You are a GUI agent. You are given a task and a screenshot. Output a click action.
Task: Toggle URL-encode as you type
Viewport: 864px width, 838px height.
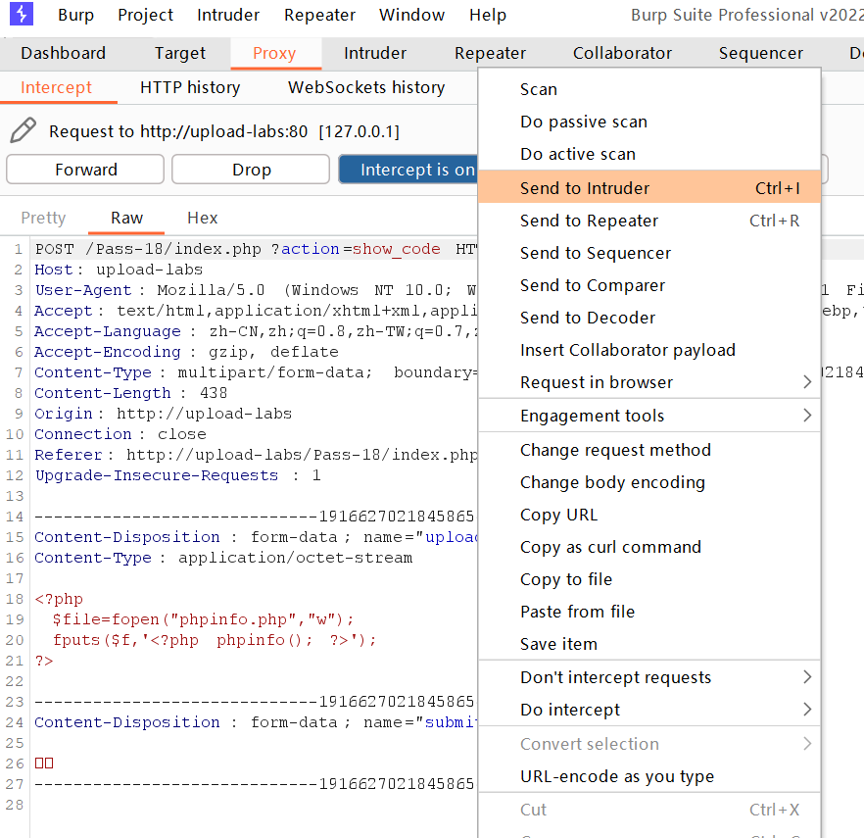(649, 777)
